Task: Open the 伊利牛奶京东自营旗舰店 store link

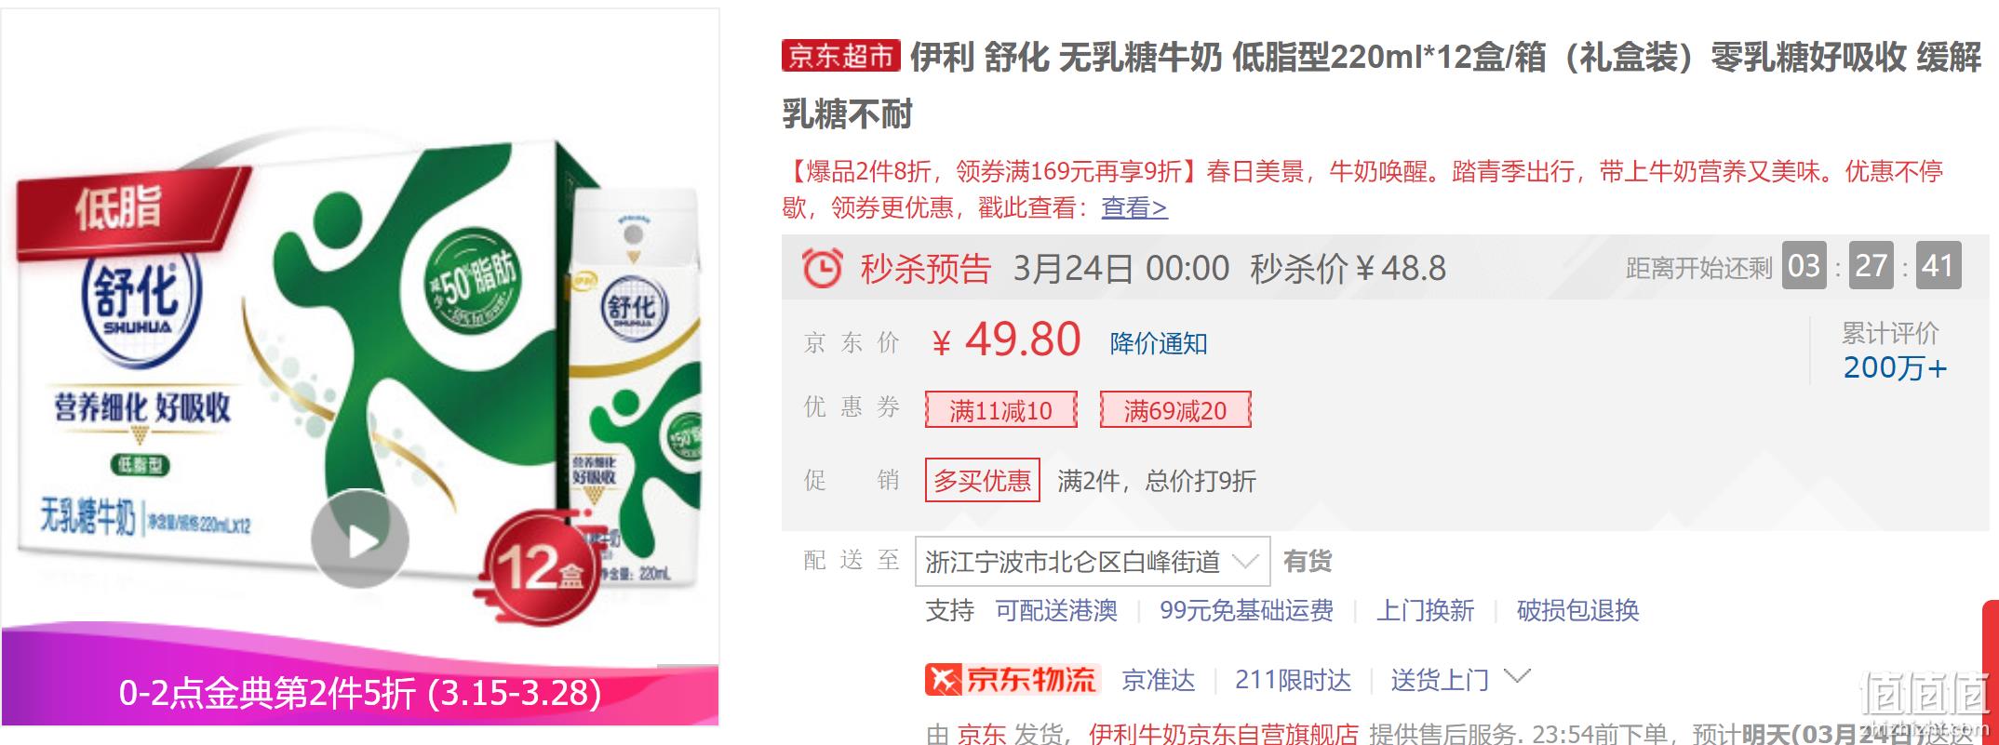Action: coord(1224,734)
